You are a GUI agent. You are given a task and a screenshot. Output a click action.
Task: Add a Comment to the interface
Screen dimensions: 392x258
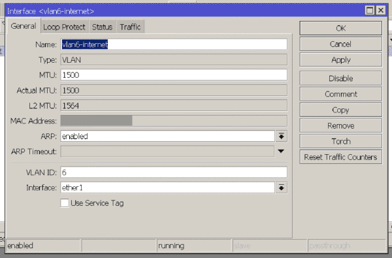coord(341,94)
